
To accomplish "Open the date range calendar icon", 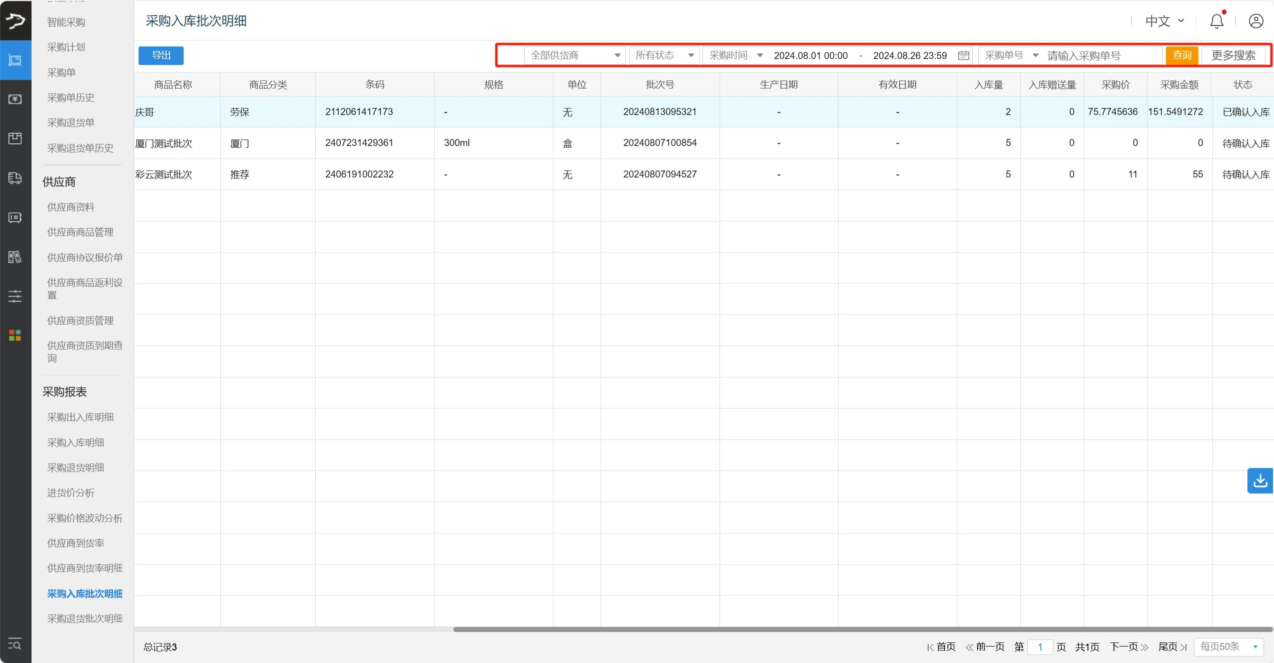I will [x=963, y=55].
